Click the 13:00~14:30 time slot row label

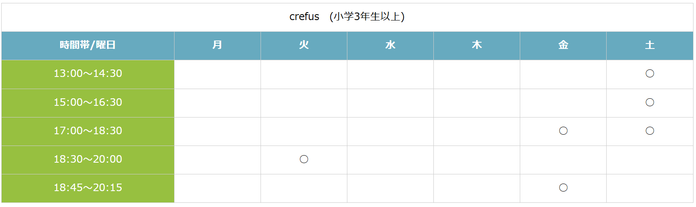click(88, 74)
